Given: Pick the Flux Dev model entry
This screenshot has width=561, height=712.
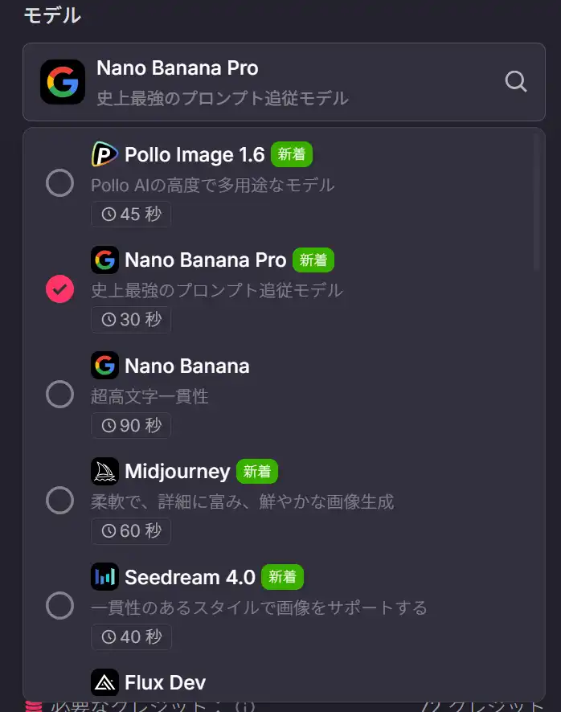Looking at the screenshot, I should [165, 683].
